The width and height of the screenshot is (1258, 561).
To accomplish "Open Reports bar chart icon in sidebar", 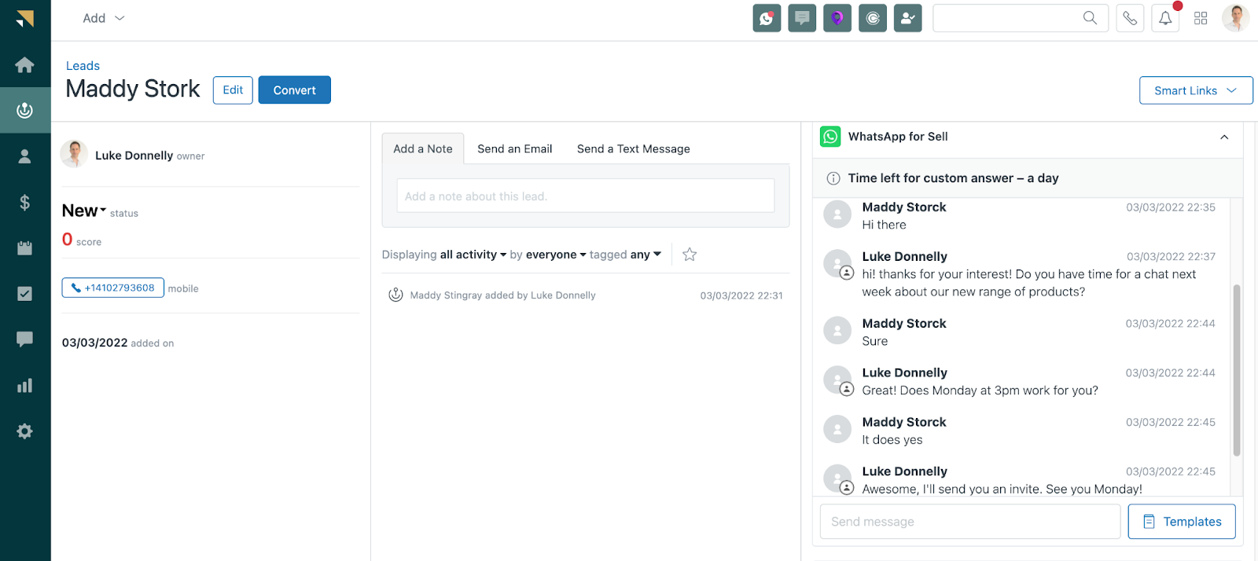I will pos(25,385).
